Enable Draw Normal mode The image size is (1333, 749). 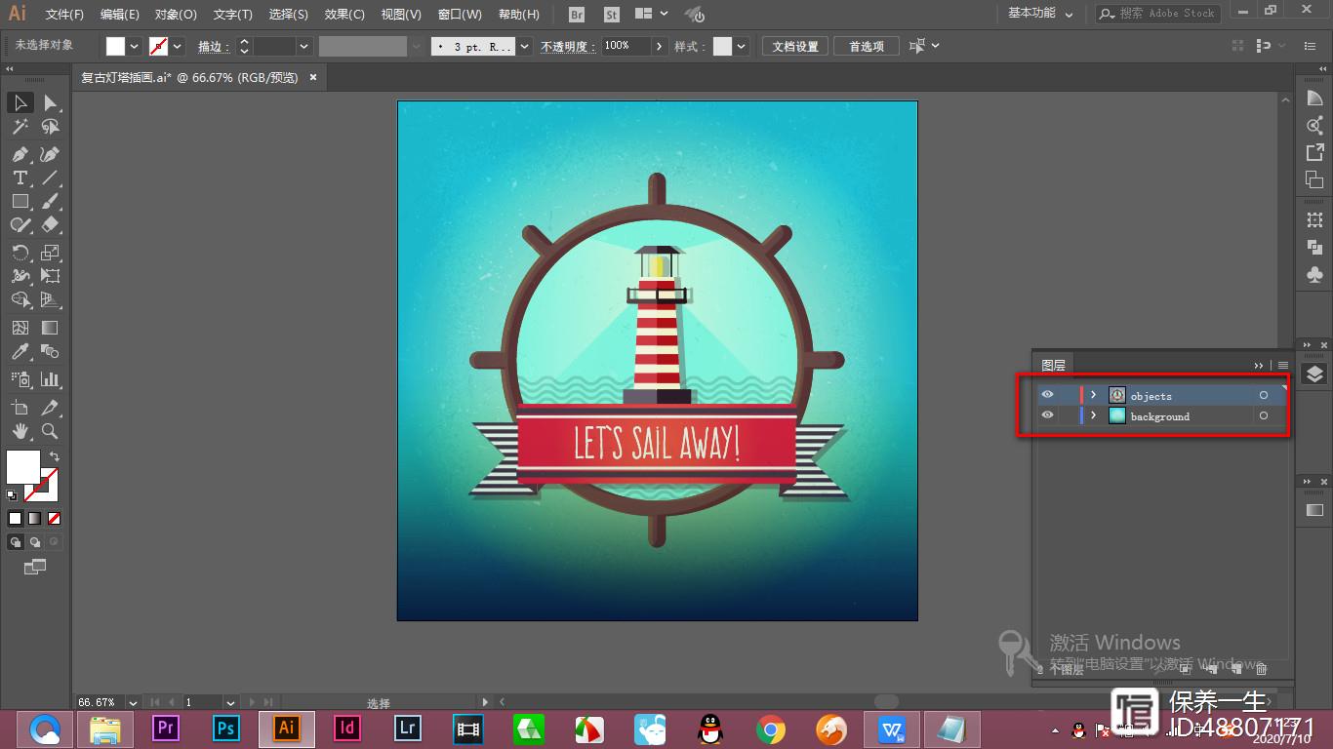coord(16,541)
